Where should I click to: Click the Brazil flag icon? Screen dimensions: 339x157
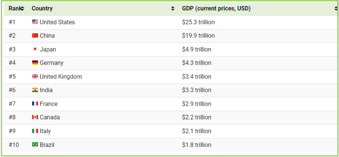pyautogui.click(x=35, y=144)
